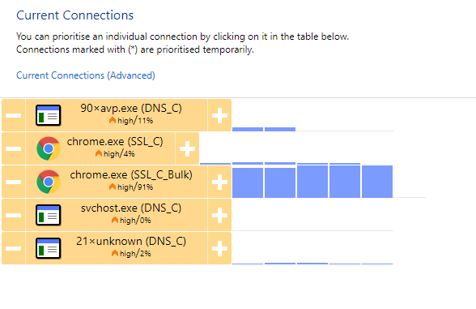The image size is (476, 309).
Task: Increase chrome.exe SSL_C_Bulk priority with plus
Action: pos(219,182)
